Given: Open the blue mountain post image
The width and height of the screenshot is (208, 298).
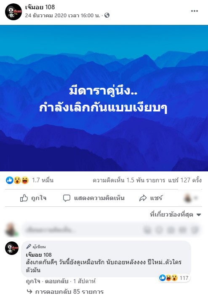Looking at the screenshot, I should click(104, 98).
